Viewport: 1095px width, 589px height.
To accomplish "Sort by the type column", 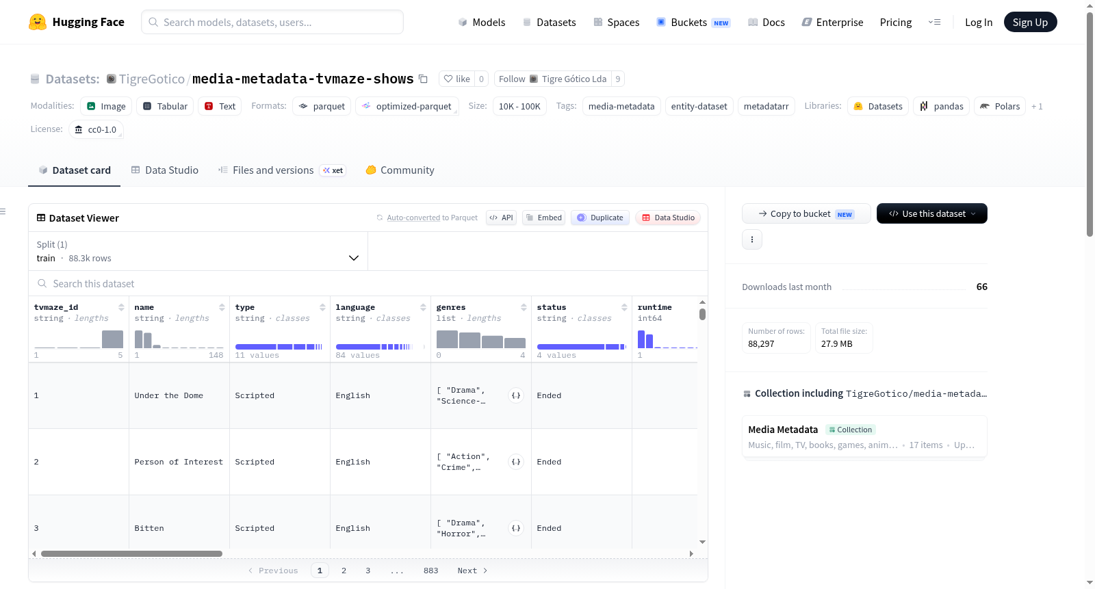I will point(322,307).
